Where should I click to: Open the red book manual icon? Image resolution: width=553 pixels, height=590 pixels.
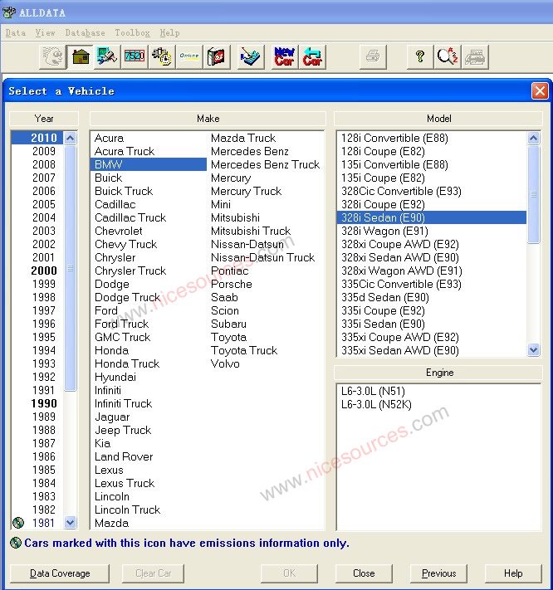click(217, 56)
